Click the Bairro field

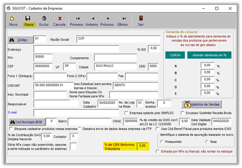[x=90, y=122]
